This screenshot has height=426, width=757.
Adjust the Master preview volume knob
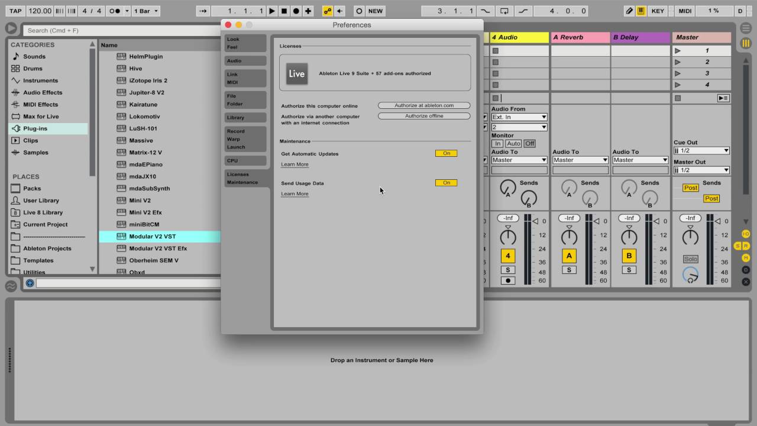(690, 275)
